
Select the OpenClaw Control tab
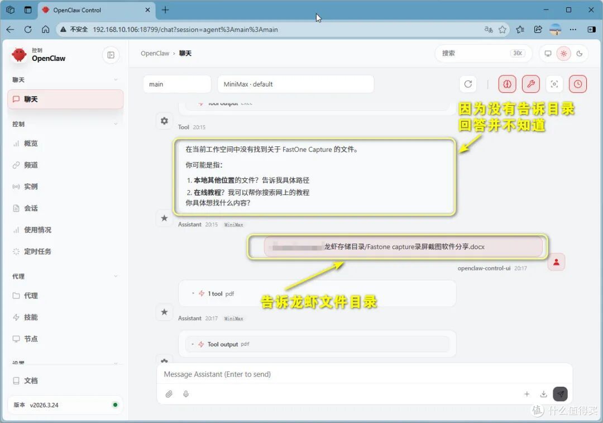pos(97,11)
